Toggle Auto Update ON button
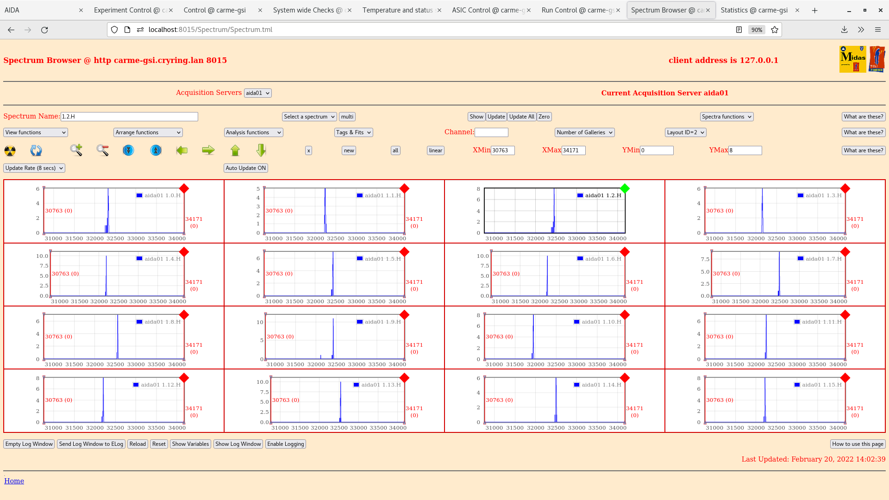The image size is (889, 500). click(x=246, y=168)
